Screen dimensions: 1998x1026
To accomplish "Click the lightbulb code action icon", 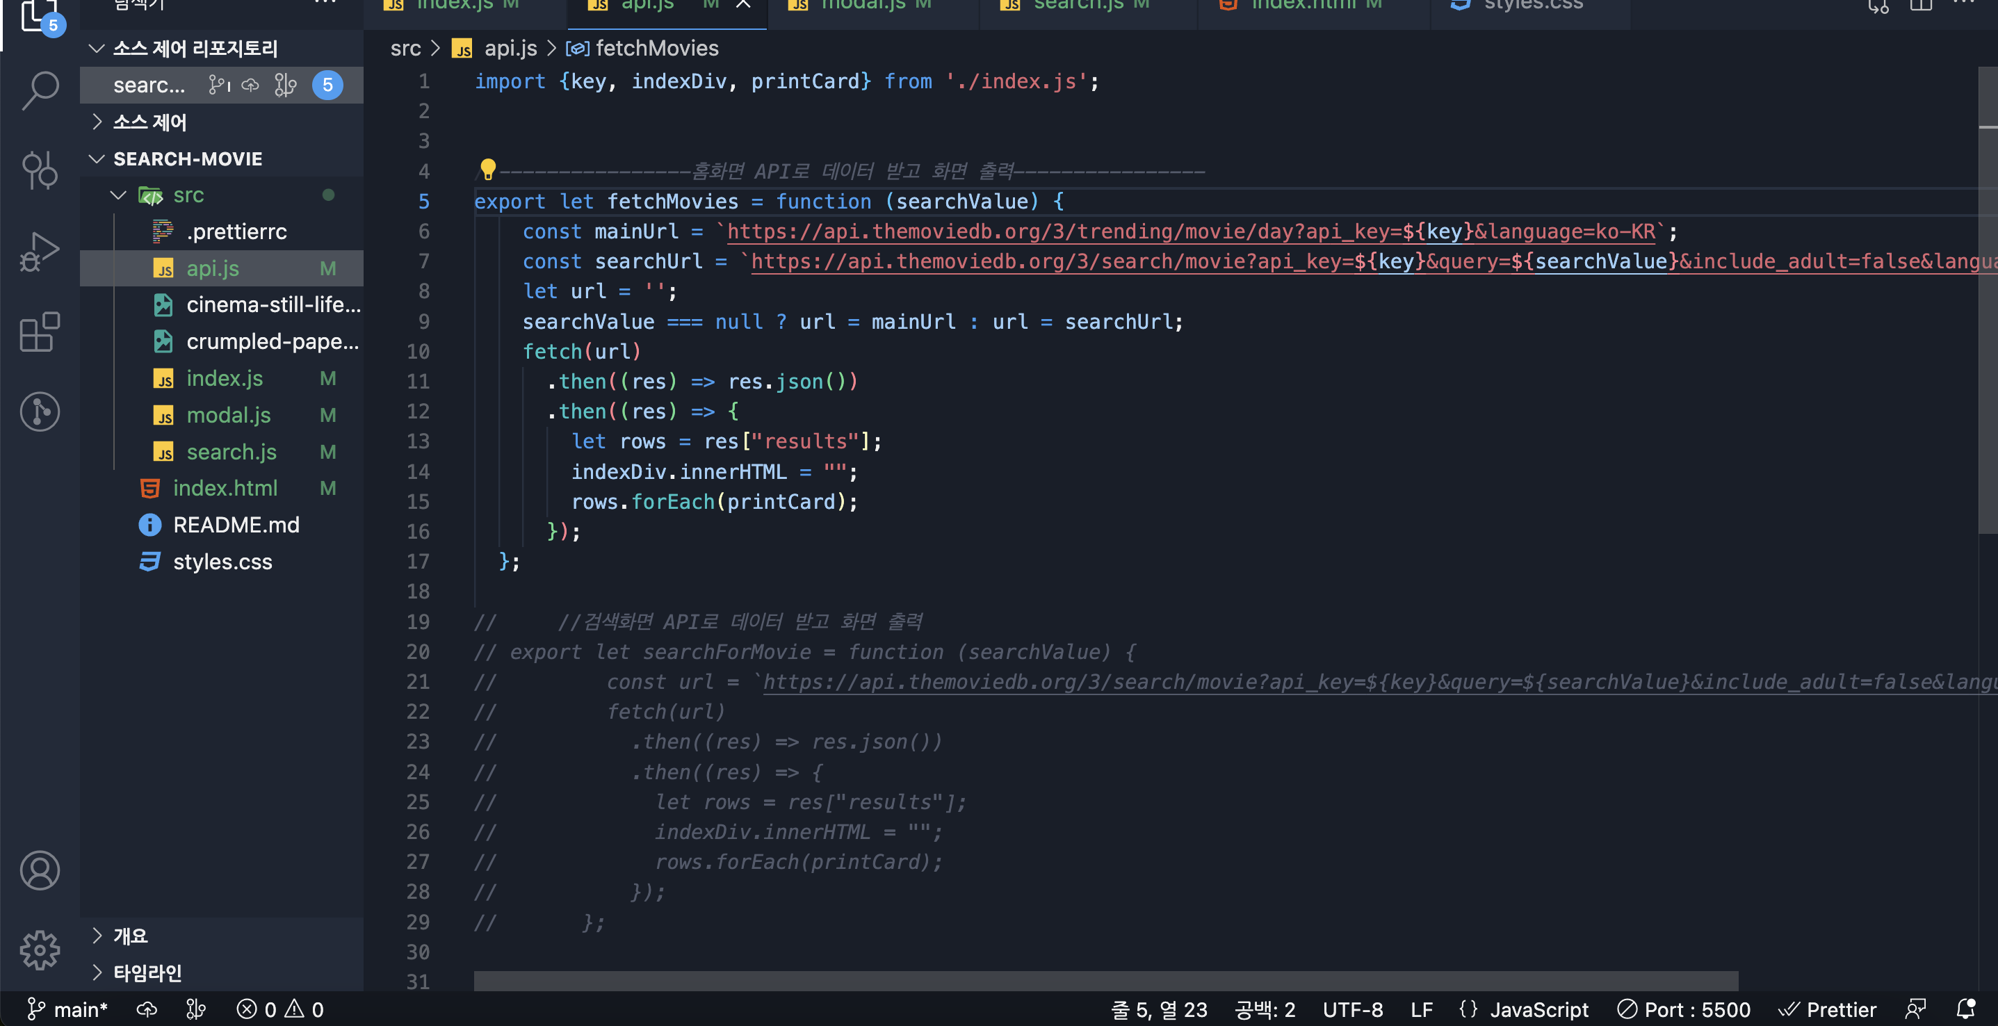I will [487, 168].
